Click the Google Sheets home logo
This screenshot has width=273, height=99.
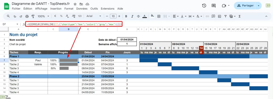pyautogui.click(x=7, y=6)
